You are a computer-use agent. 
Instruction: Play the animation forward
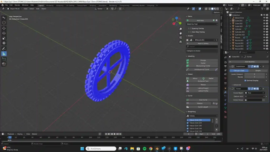[x=114, y=134]
